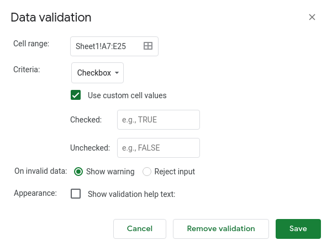Focus the Checked value field
Image resolution: width=332 pixels, height=251 pixels.
[x=159, y=120]
